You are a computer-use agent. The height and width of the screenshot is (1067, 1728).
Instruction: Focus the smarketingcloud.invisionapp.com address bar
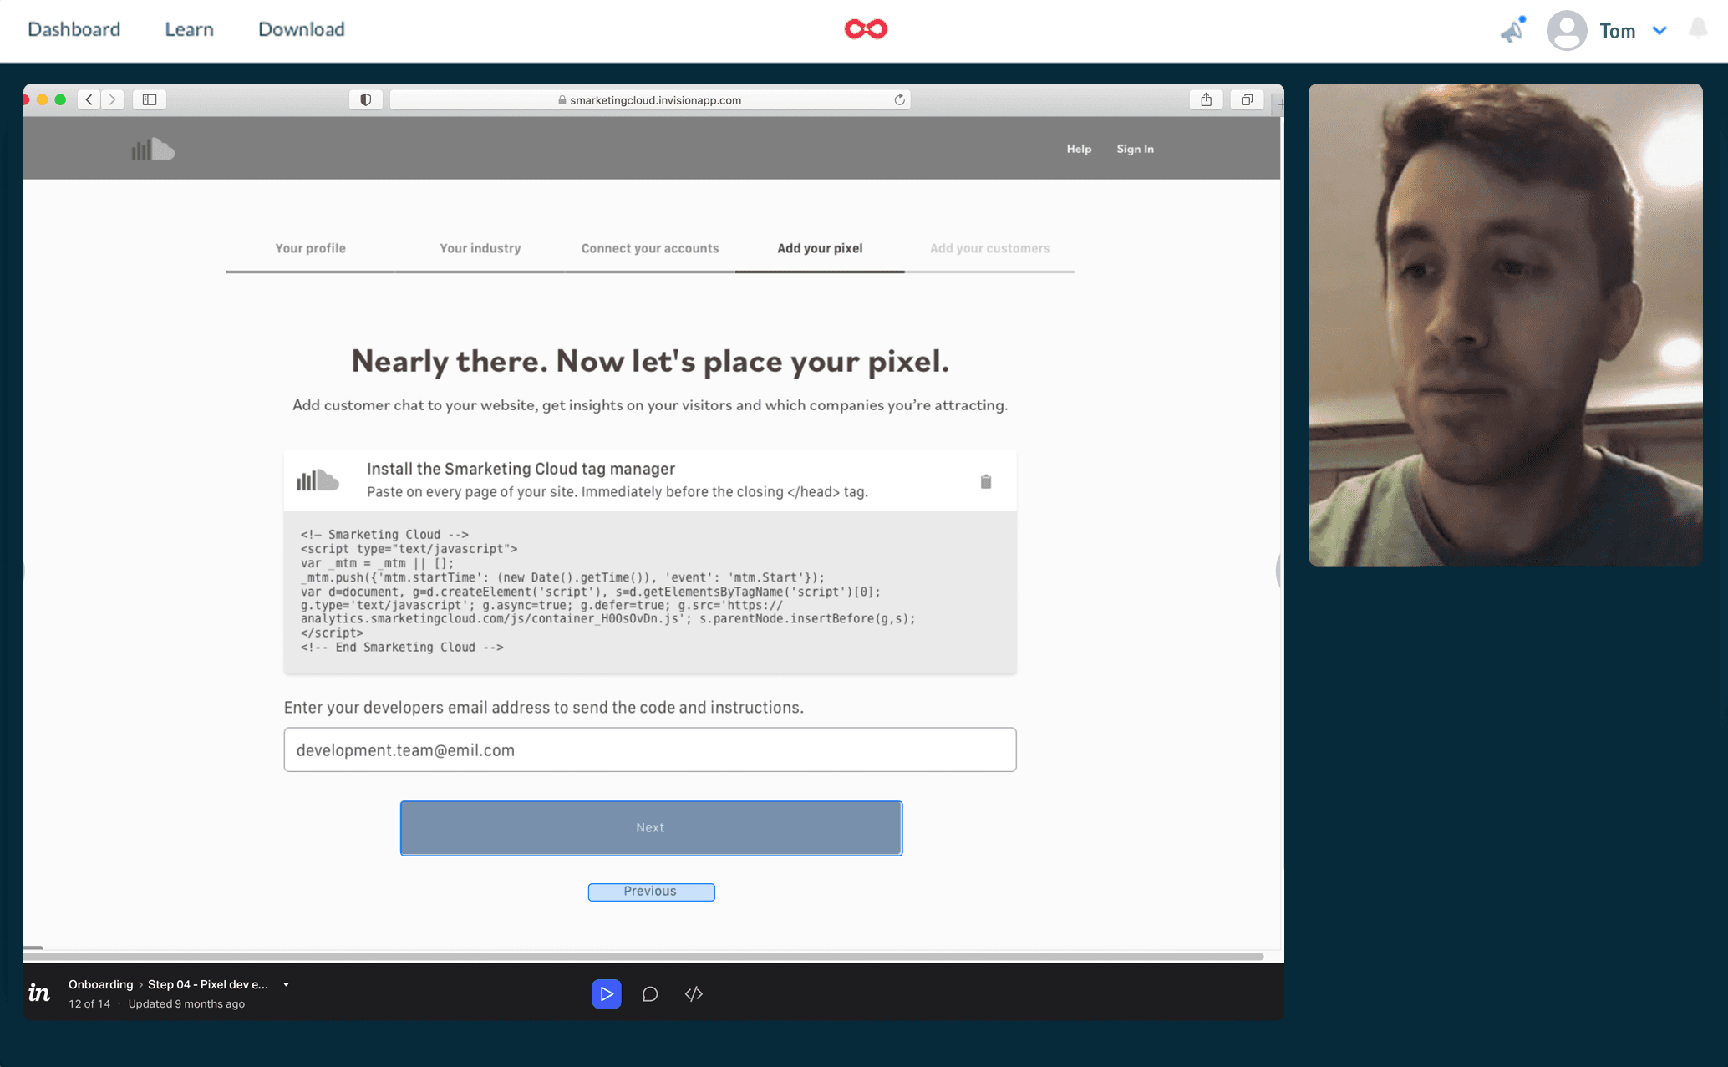click(649, 99)
